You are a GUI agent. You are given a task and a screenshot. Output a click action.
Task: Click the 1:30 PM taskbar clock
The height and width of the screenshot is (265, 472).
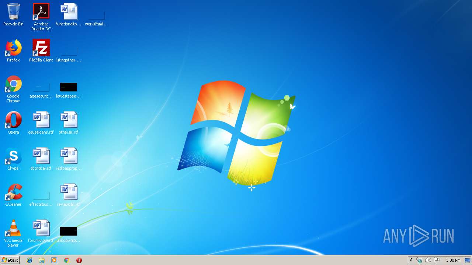coord(453,260)
